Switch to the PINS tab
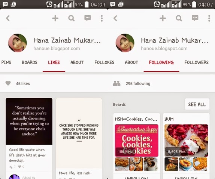215x179 pixels. coord(6,62)
